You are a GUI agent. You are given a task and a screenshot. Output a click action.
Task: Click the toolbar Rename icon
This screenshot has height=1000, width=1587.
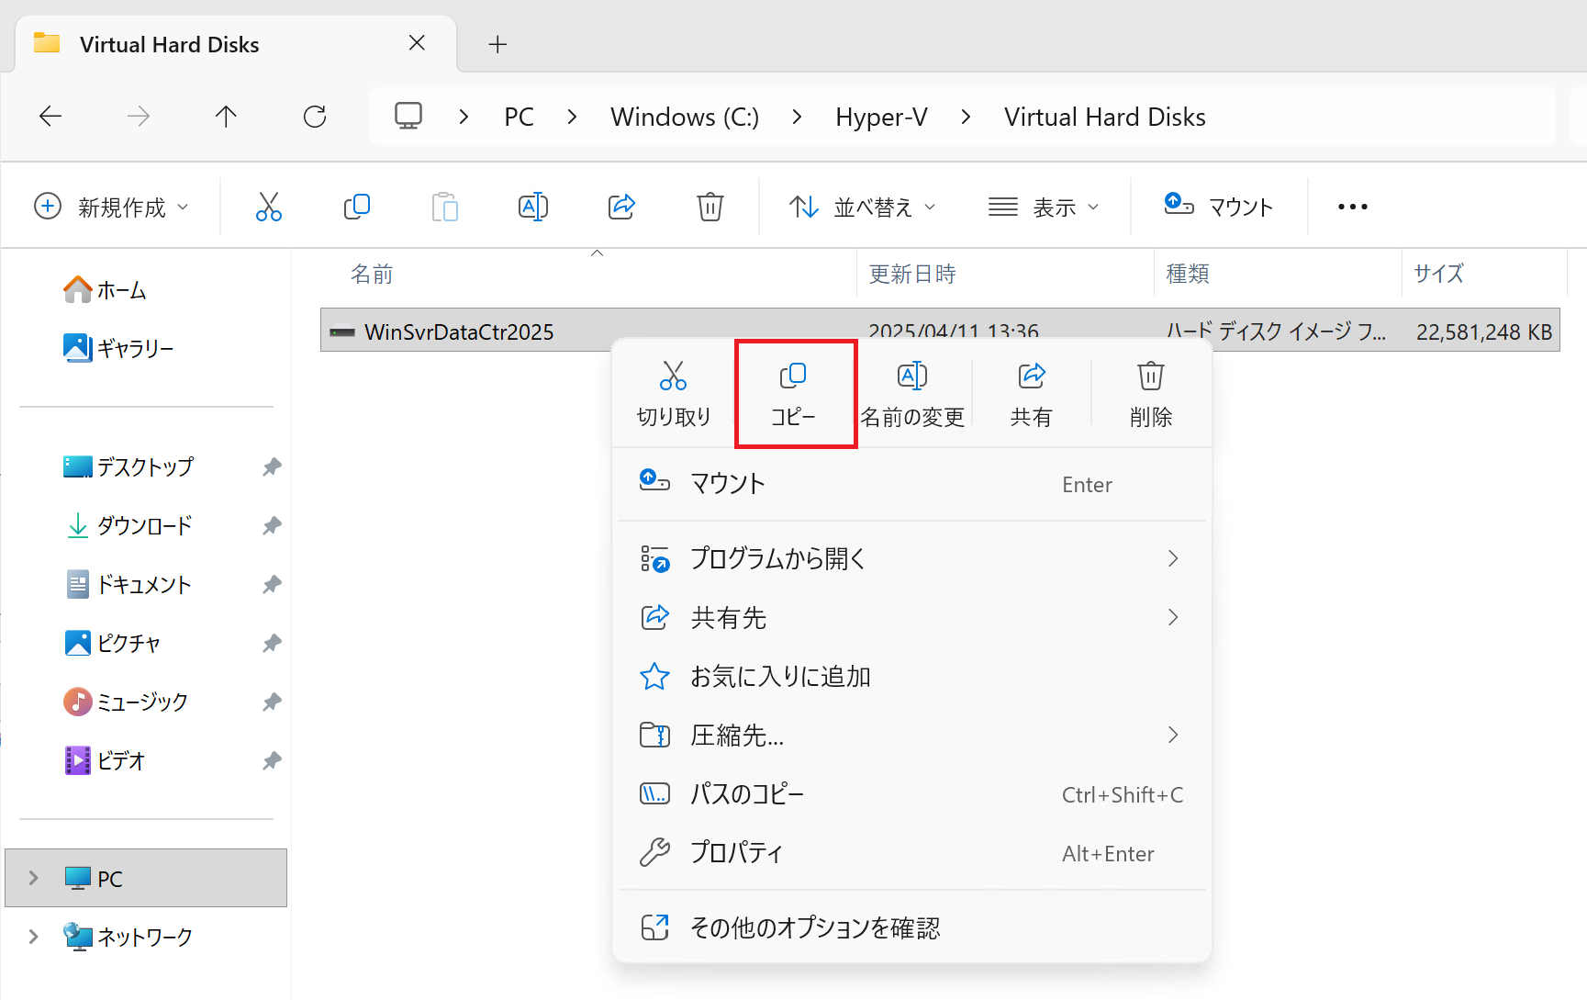coord(533,207)
